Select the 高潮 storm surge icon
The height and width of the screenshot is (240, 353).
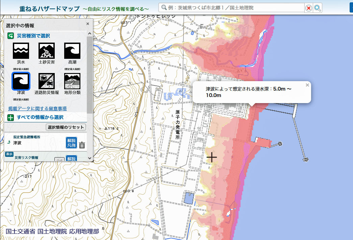(x=72, y=51)
